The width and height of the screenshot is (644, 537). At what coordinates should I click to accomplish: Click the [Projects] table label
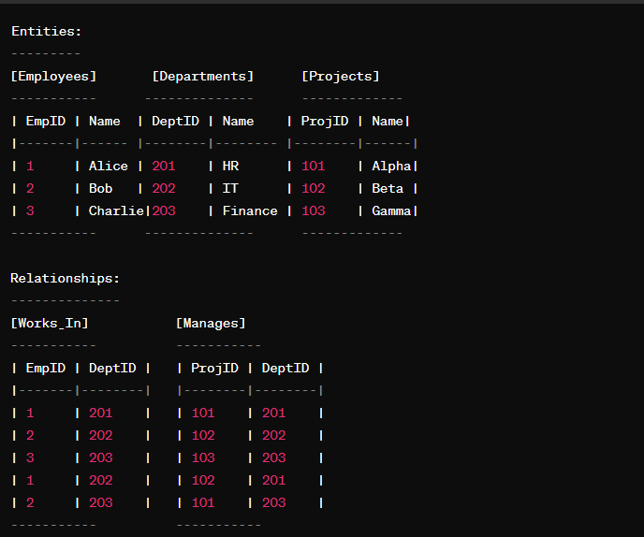tap(340, 77)
